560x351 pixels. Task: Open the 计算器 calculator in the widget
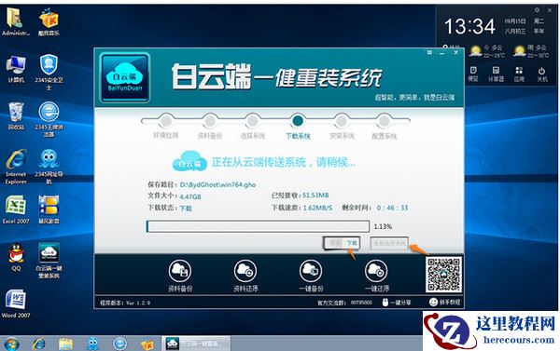tap(497, 74)
